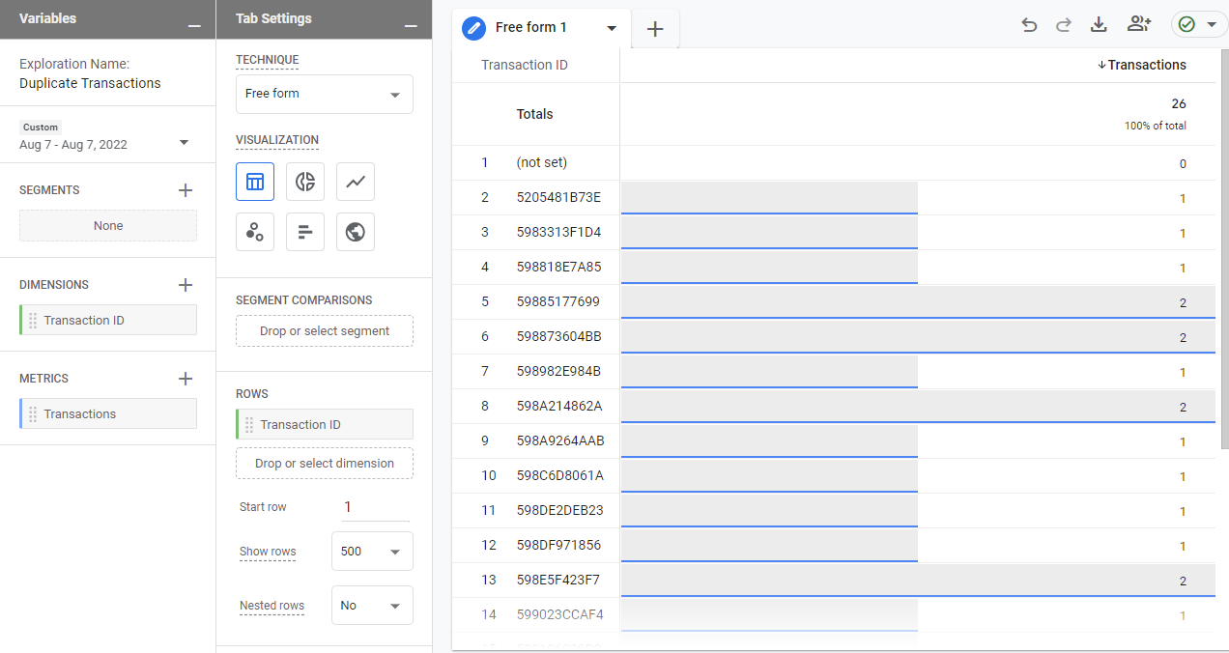Switch to the line chart visualization
The image size is (1229, 653).
pyautogui.click(x=355, y=182)
